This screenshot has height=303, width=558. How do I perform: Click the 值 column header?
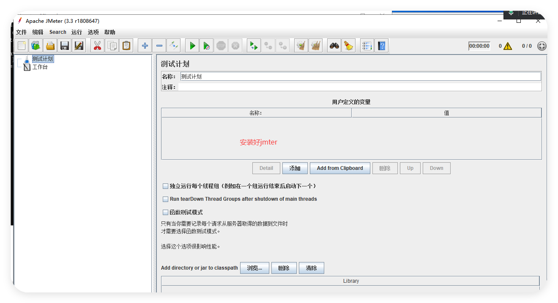point(446,113)
